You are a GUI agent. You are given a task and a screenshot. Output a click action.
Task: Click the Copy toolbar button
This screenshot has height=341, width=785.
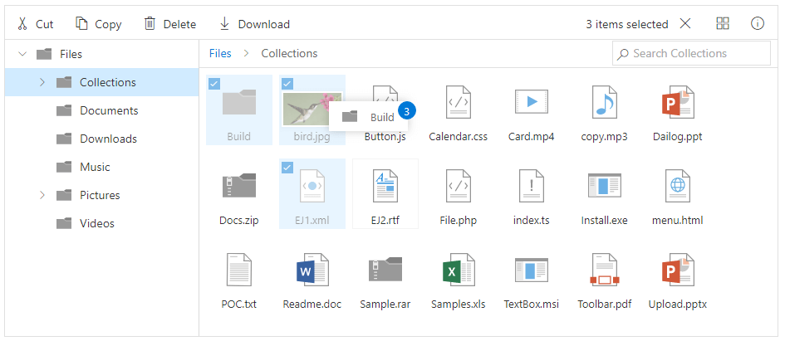(x=99, y=24)
